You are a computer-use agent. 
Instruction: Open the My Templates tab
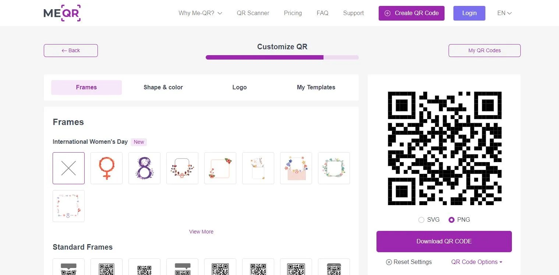tap(316, 87)
